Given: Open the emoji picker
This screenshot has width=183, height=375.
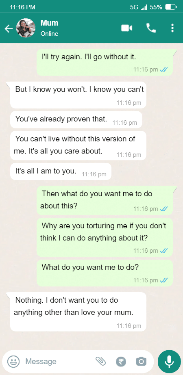Looking at the screenshot, I should (x=13, y=361).
